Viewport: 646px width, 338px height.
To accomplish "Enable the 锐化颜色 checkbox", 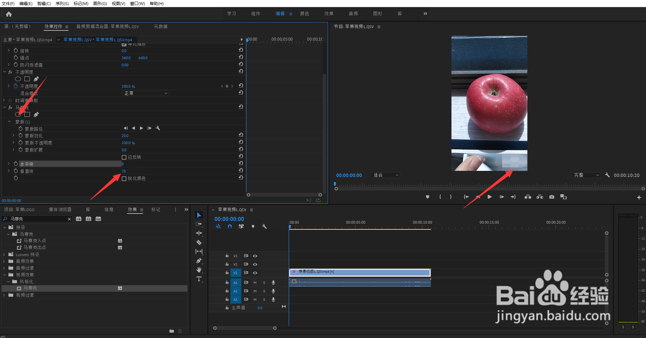I will click(x=124, y=179).
